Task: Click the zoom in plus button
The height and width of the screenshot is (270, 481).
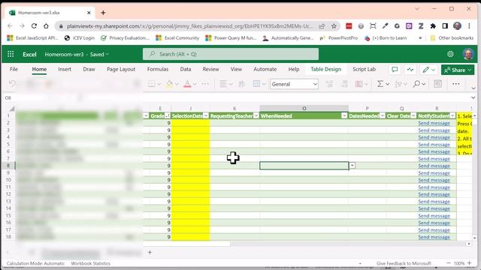Action: tap(469, 263)
